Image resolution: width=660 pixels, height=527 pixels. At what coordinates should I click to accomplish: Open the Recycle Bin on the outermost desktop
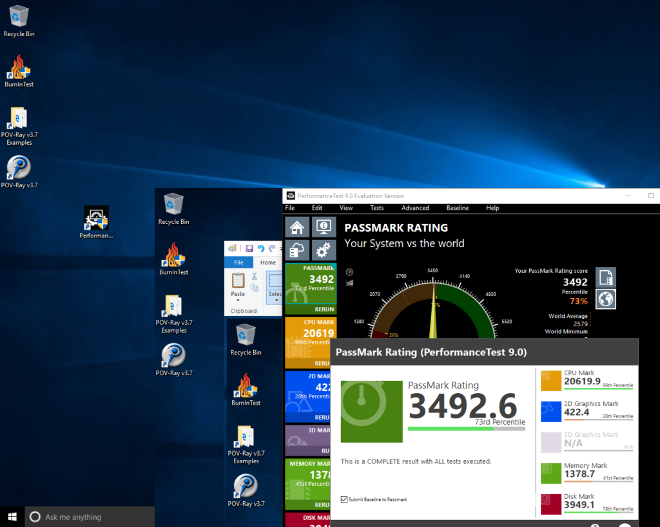click(x=19, y=21)
